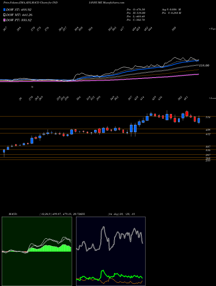Click the blue DOW ST legend swatch
216x286 pixels.
tap(4, 10)
